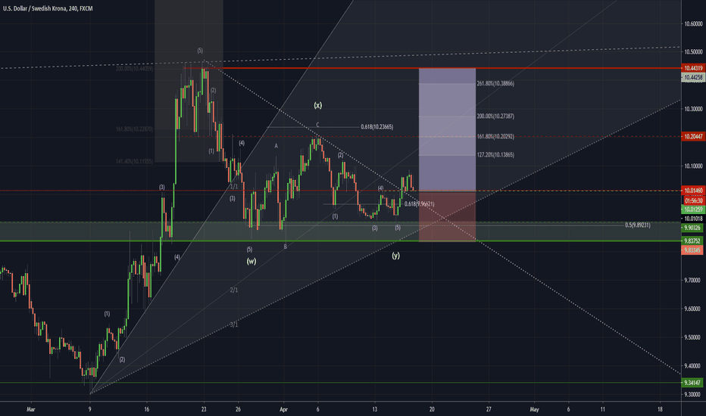This screenshot has height=416, width=706.
Task: Select the purple long position target zone
Action: (x=447, y=129)
